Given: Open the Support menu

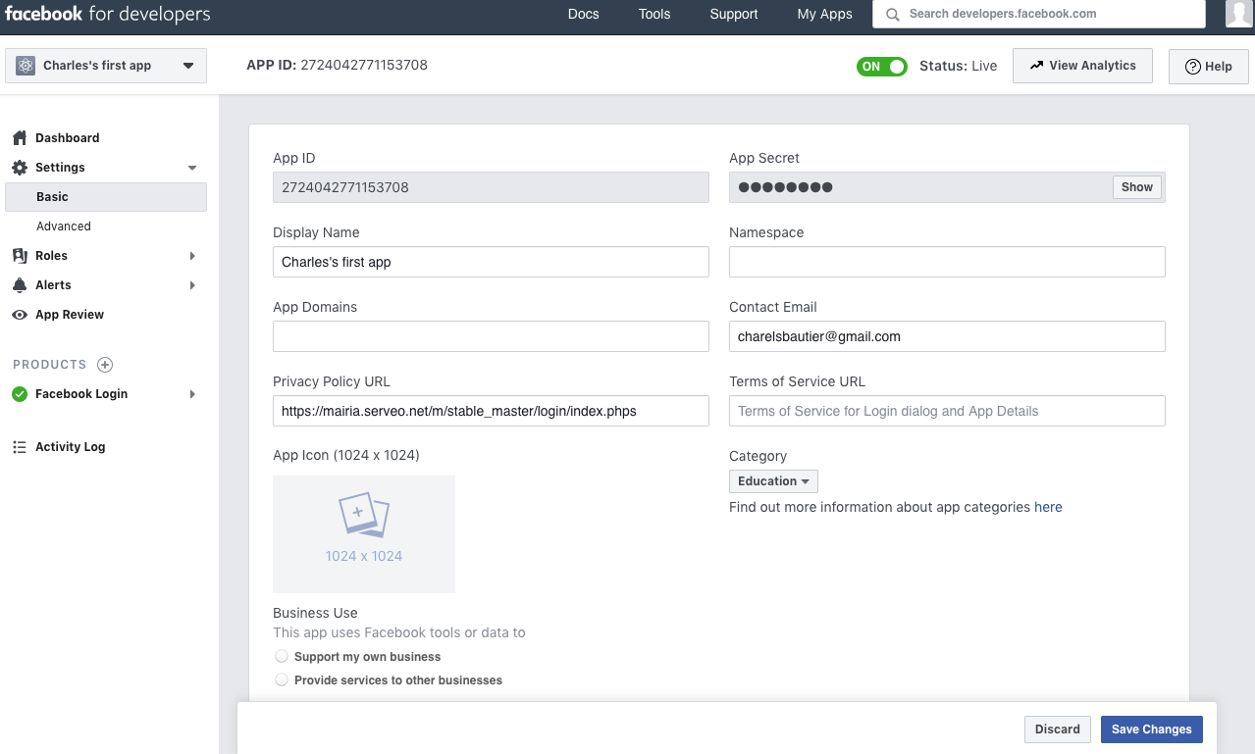Looking at the screenshot, I should (x=734, y=14).
